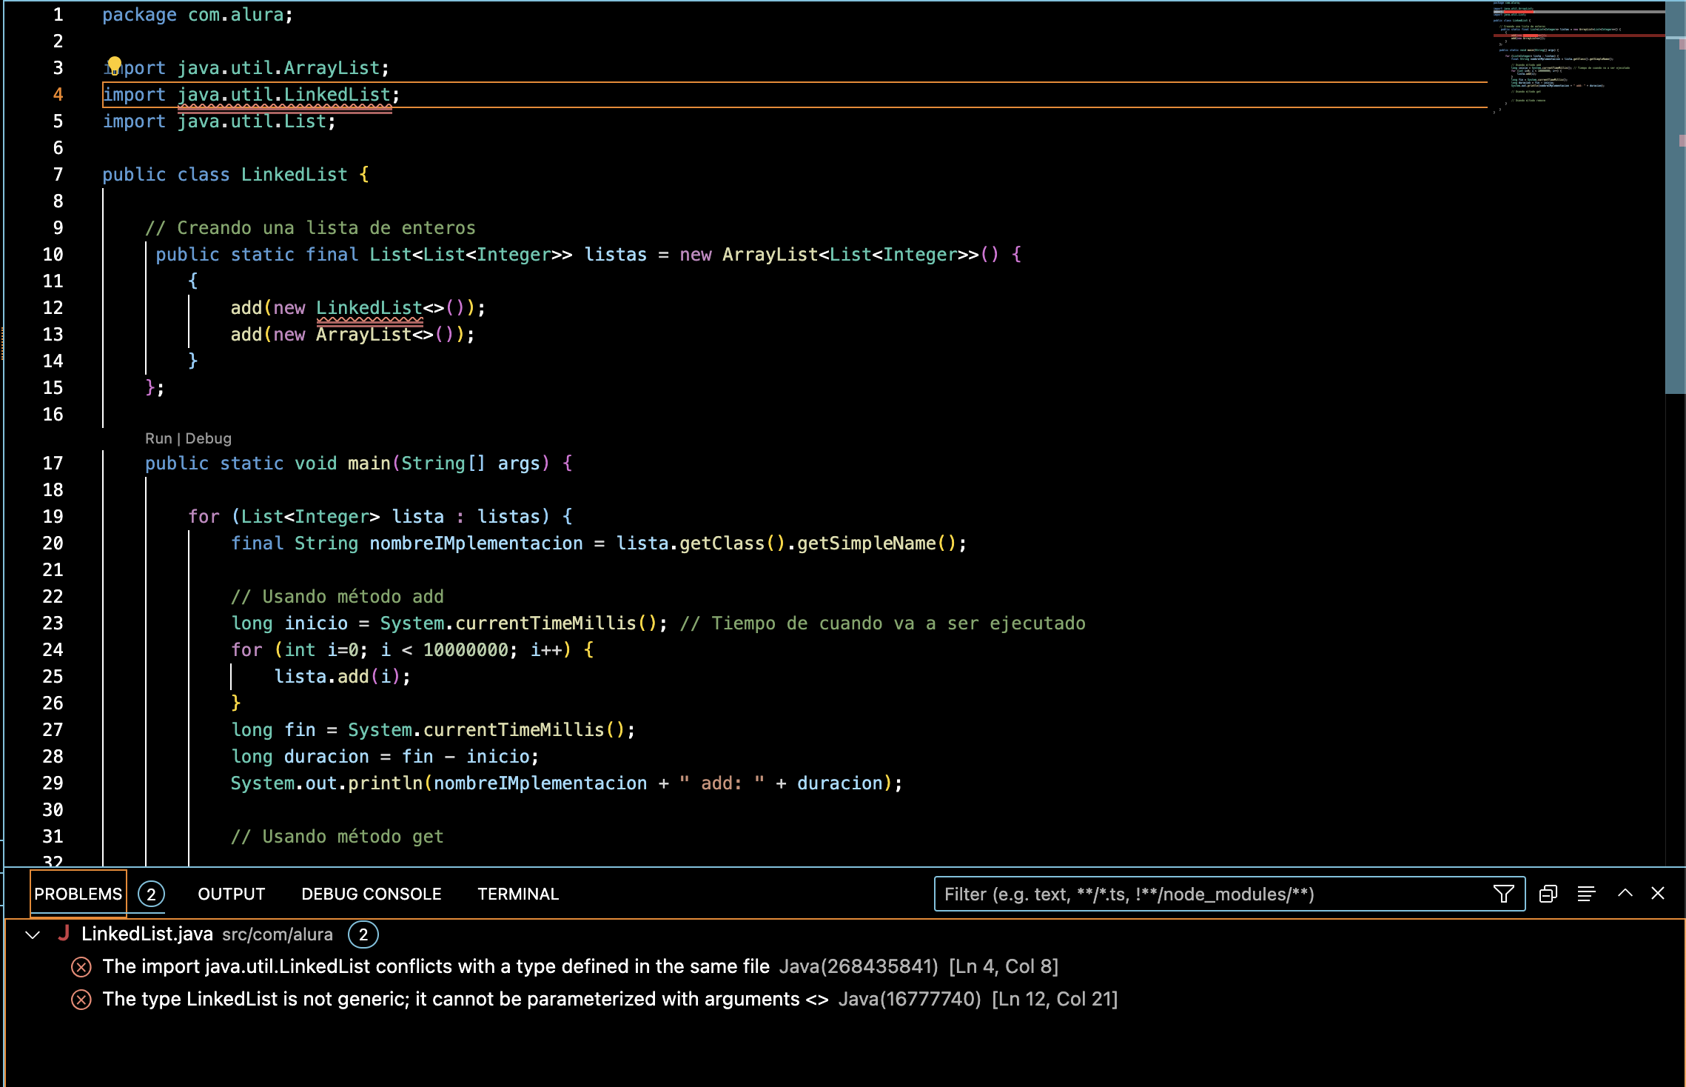Click the problems count badge next to PROBLEMS
The height and width of the screenshot is (1087, 1686).
pyautogui.click(x=151, y=894)
